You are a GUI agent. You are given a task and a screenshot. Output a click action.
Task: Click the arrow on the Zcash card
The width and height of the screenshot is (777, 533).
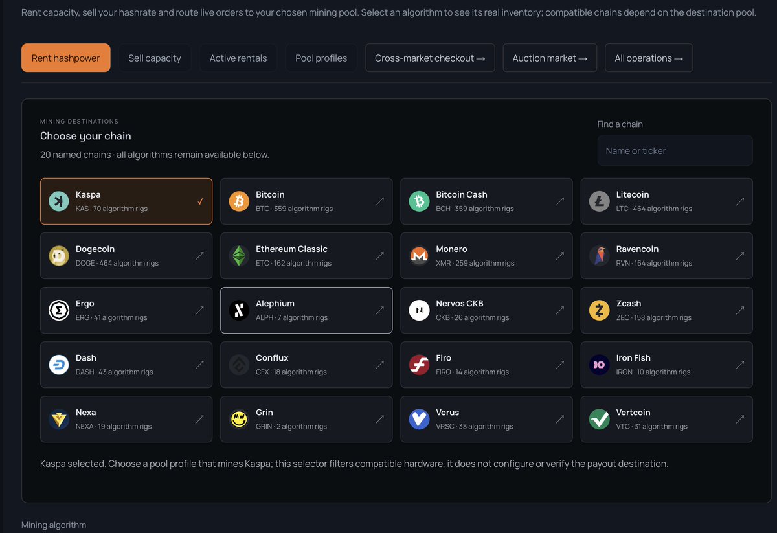[x=739, y=310]
